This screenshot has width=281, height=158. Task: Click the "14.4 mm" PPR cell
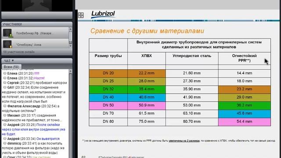click(x=244, y=73)
